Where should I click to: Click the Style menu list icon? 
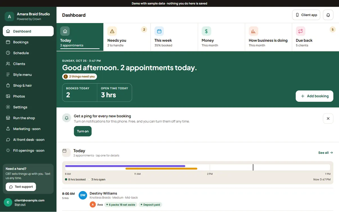8,75
